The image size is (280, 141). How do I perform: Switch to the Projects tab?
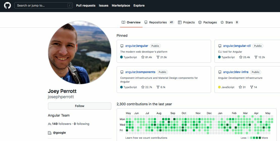[186, 22]
